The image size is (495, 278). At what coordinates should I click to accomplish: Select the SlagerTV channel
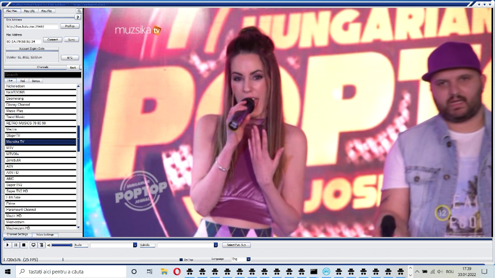[x=41, y=135]
